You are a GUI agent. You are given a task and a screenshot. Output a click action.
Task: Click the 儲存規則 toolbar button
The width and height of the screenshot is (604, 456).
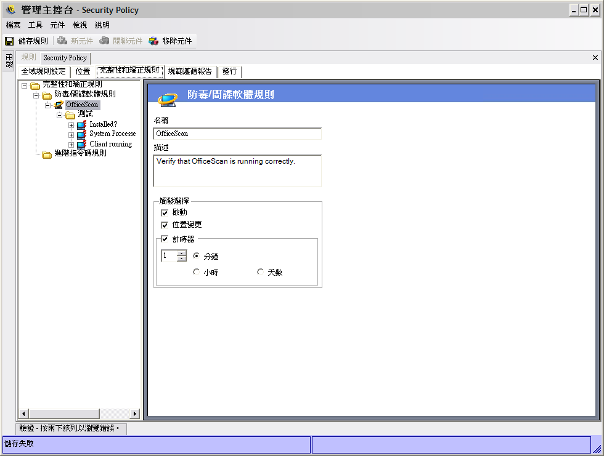(26, 41)
